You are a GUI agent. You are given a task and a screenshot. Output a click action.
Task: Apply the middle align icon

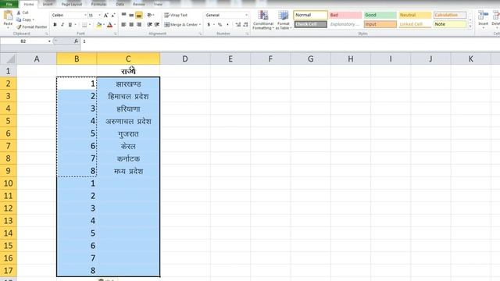(131, 15)
